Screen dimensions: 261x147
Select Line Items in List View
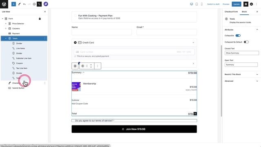[x=20, y=48]
